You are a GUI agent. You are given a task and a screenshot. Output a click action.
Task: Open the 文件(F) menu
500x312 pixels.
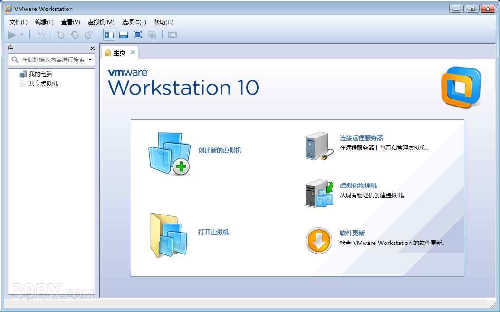point(18,22)
